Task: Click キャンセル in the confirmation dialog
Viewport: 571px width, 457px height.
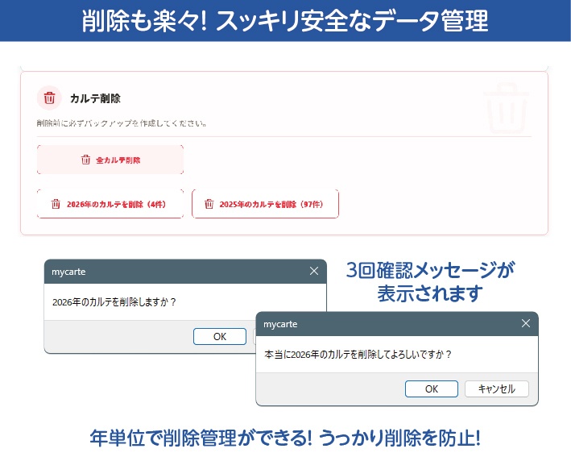Action: coord(497,388)
